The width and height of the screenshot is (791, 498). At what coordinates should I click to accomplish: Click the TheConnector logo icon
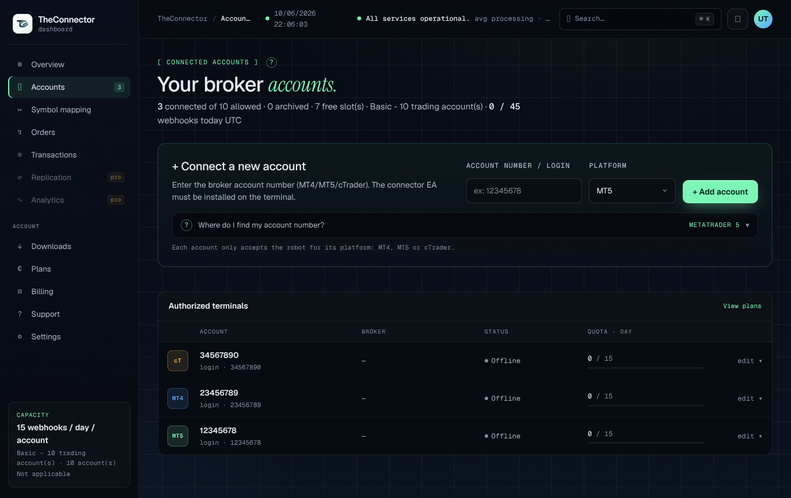(23, 24)
